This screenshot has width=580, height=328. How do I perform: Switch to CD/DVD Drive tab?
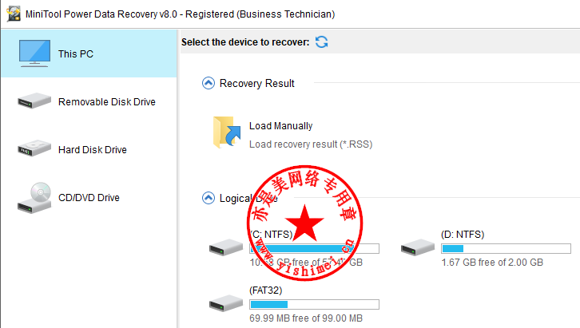tap(89, 198)
